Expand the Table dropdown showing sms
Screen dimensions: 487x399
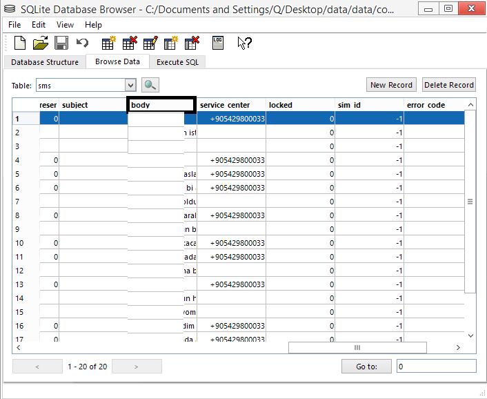130,85
